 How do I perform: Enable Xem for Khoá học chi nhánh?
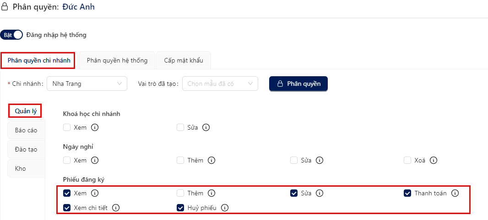click(67, 127)
